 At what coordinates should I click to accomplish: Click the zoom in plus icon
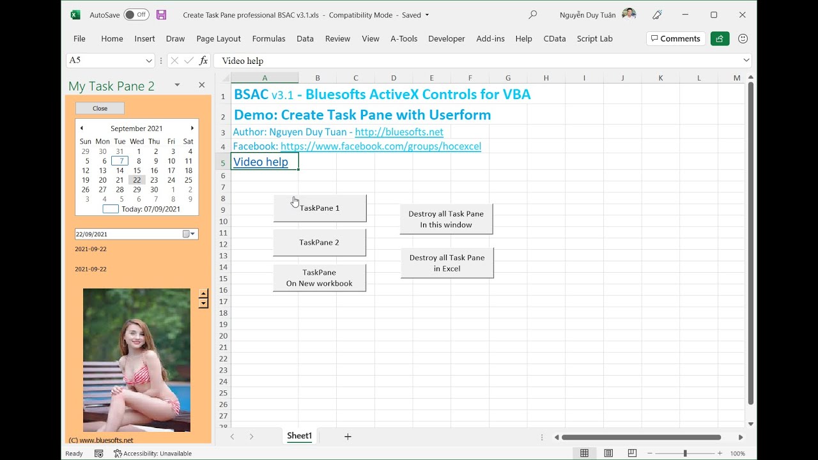[x=720, y=454]
